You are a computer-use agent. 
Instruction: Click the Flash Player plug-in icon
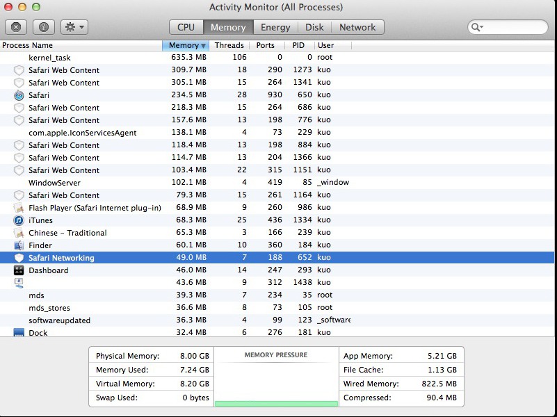19,208
